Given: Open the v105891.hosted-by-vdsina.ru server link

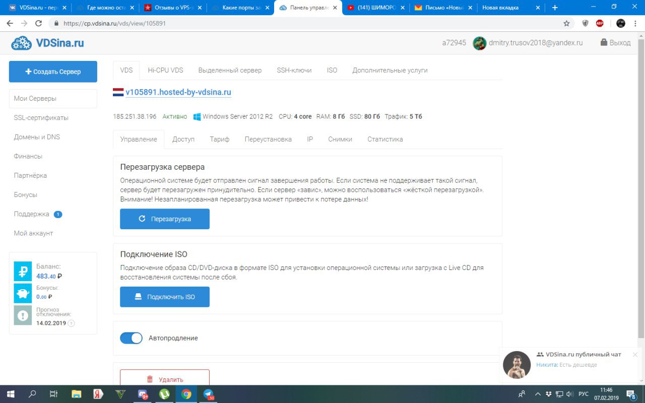Looking at the screenshot, I should click(178, 92).
